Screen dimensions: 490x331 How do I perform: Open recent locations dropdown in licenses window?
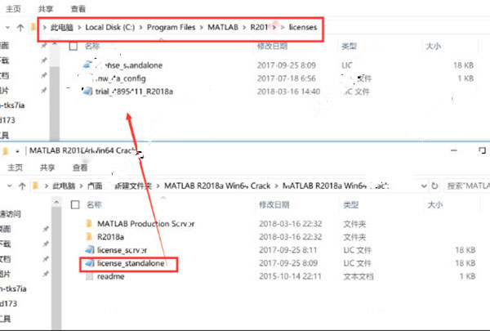(x=8, y=28)
